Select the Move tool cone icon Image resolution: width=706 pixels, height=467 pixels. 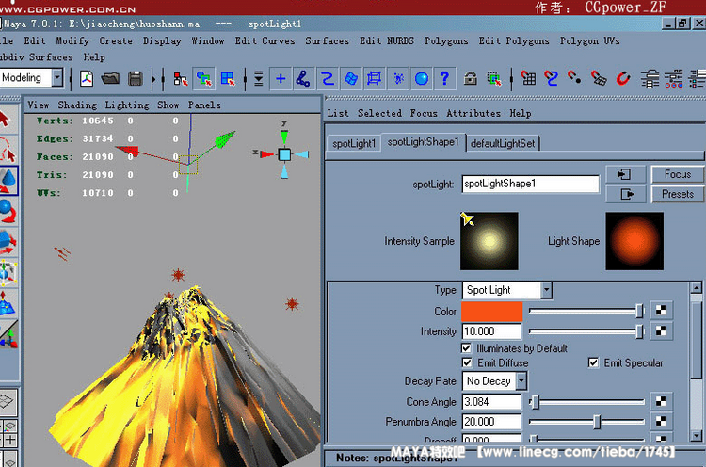tap(8, 181)
